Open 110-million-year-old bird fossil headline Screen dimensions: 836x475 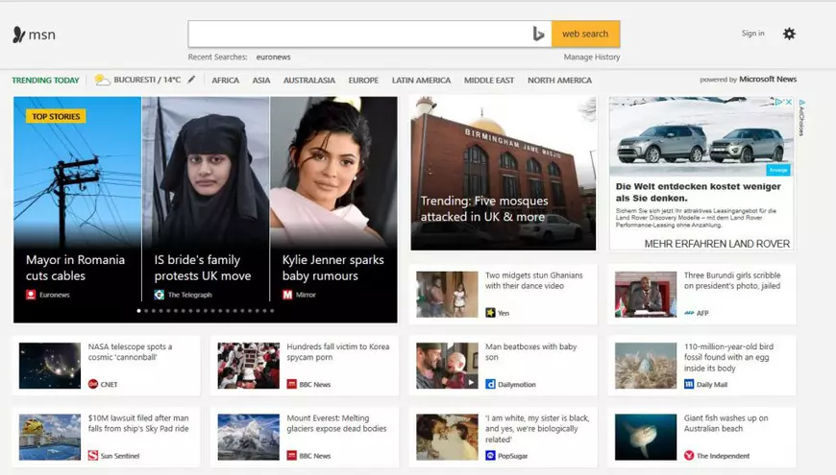(728, 357)
